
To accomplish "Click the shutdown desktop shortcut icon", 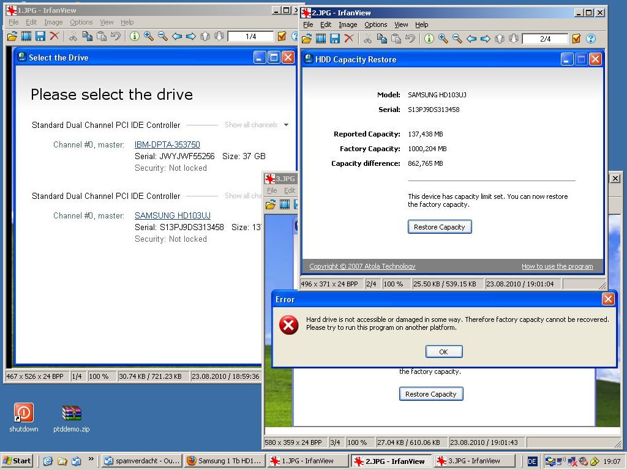I will pos(24,413).
